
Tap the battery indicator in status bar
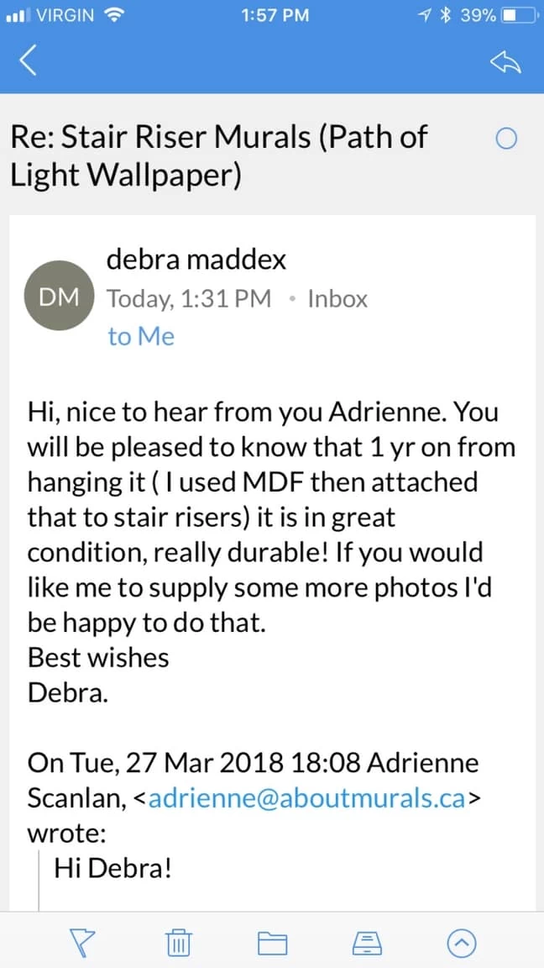tap(516, 15)
